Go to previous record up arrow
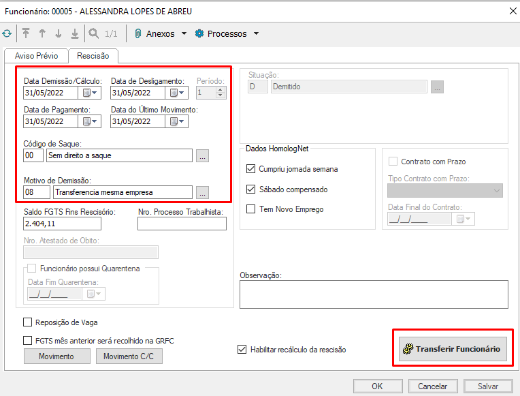This screenshot has height=396, width=520. tap(42, 33)
